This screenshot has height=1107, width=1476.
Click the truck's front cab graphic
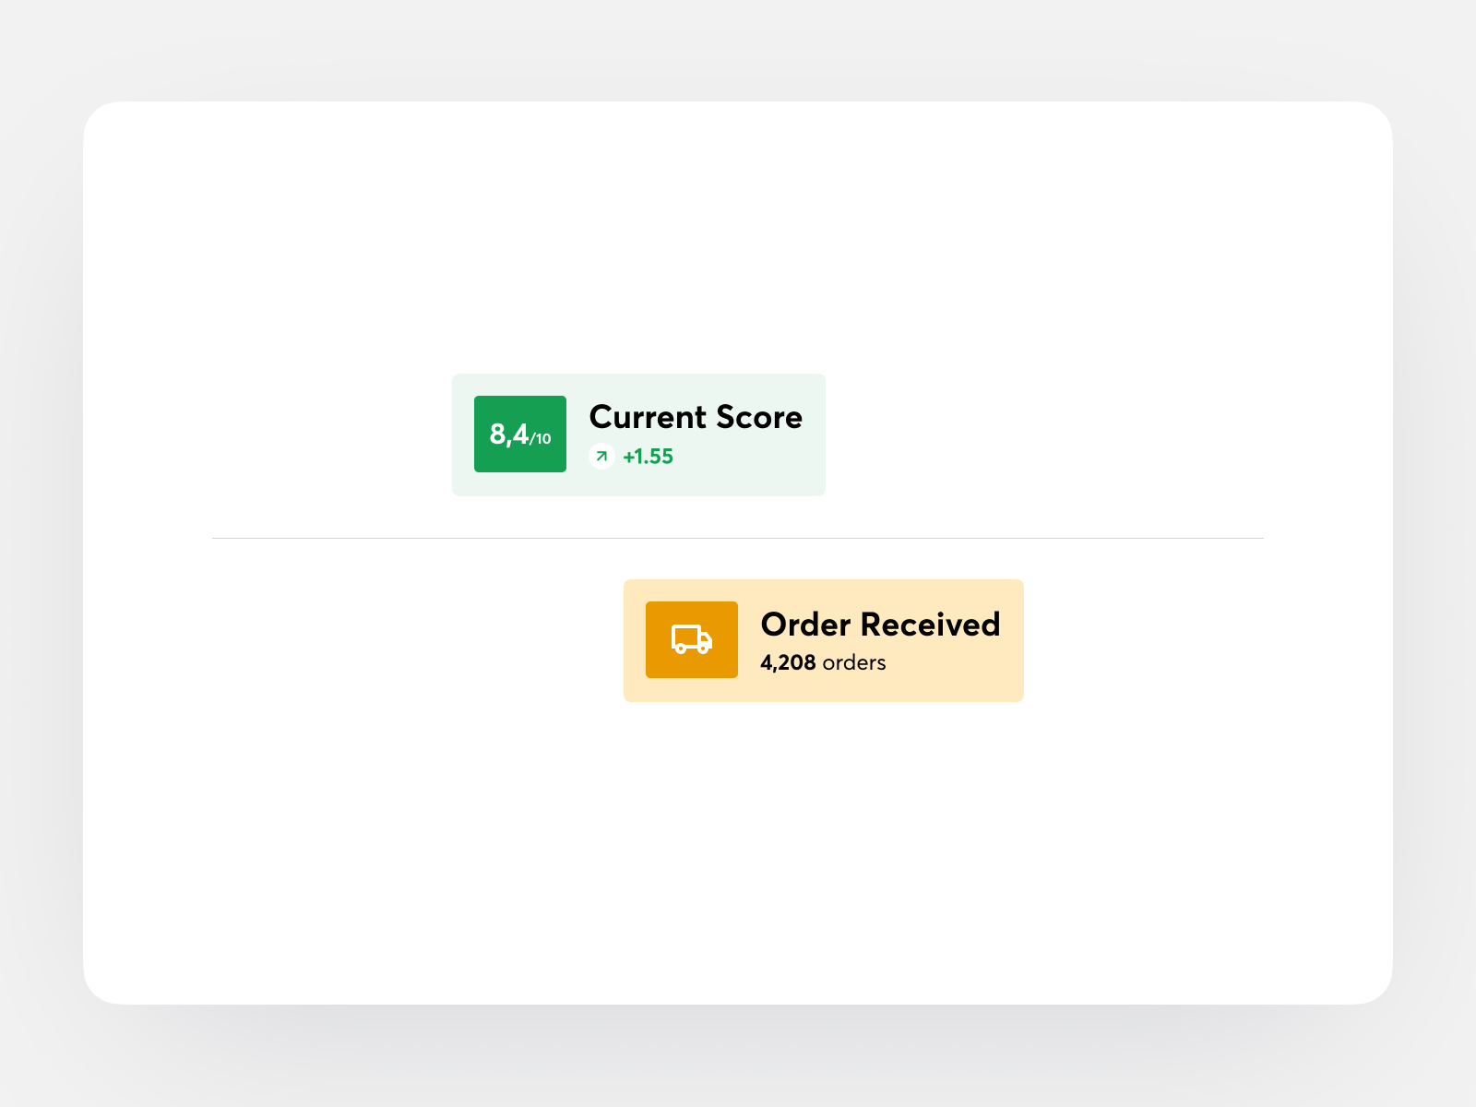point(705,638)
